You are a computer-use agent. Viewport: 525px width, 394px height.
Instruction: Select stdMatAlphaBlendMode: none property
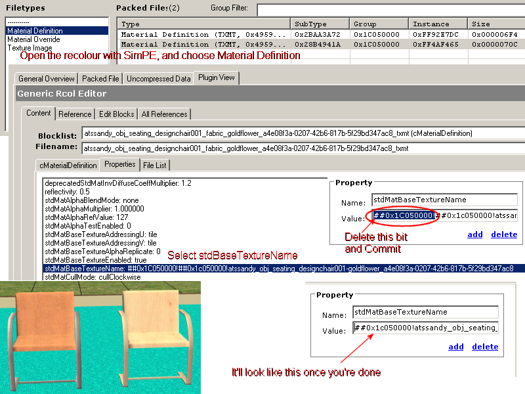pyautogui.click(x=92, y=200)
